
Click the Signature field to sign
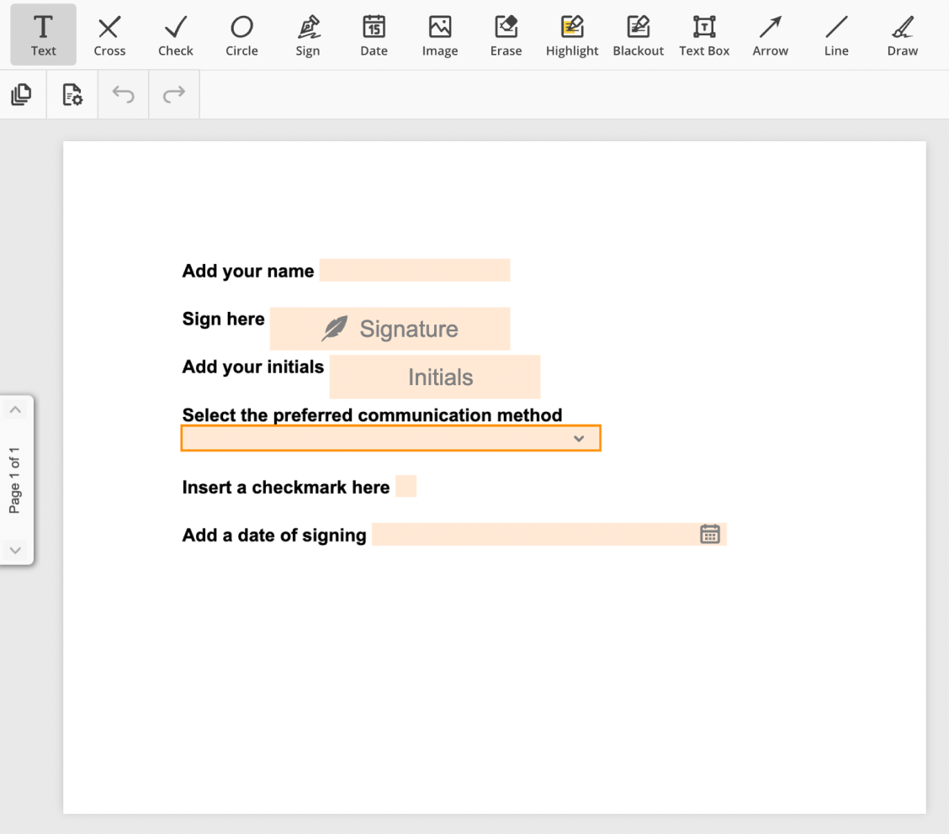click(390, 328)
